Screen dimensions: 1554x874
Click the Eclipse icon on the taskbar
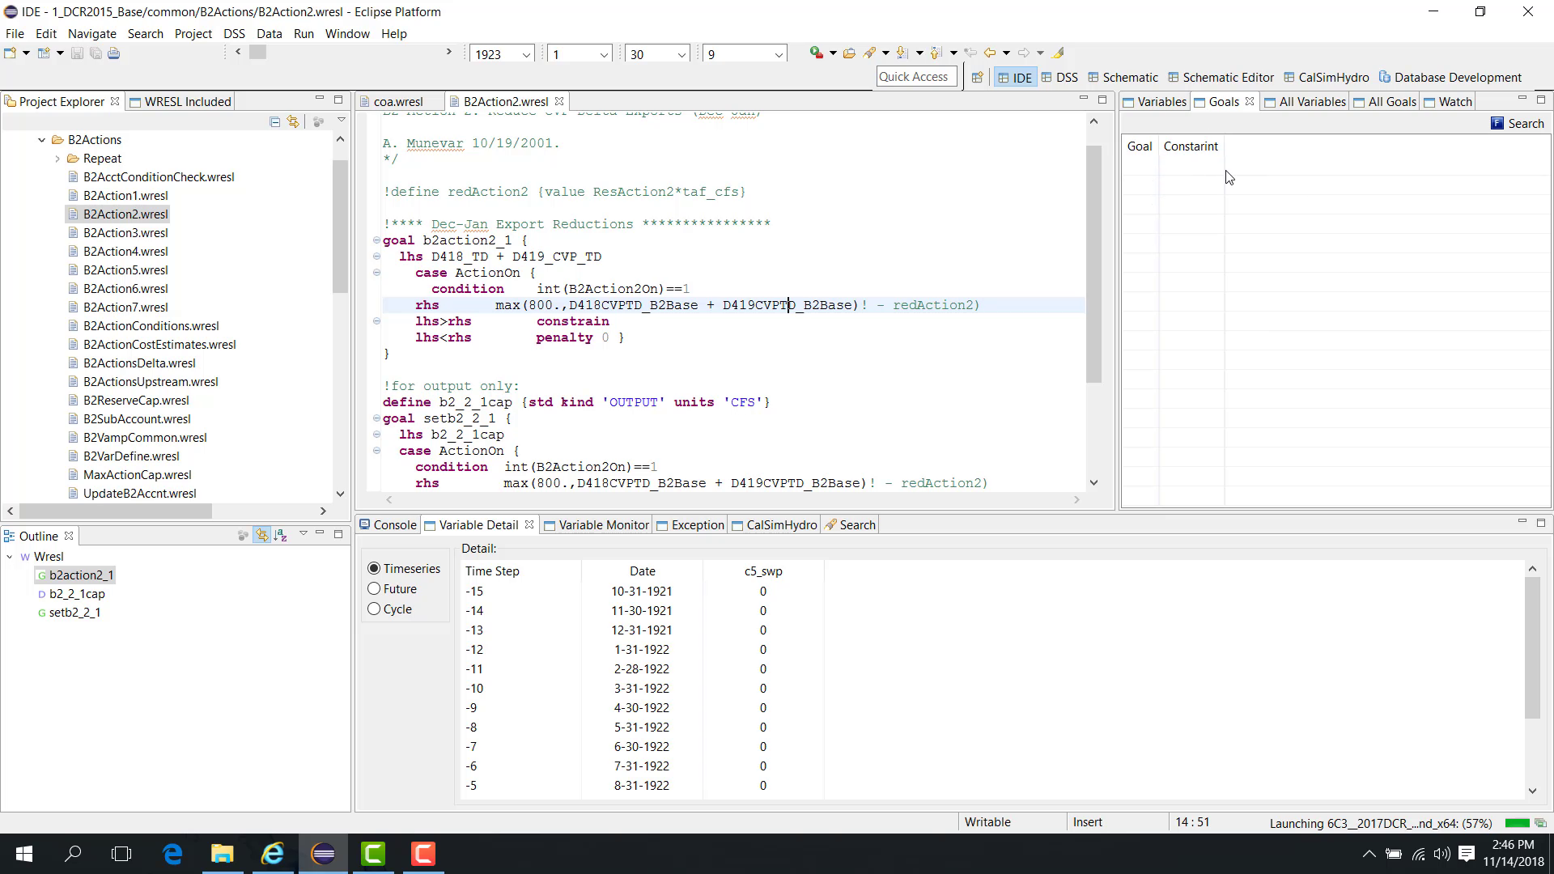[x=323, y=854]
